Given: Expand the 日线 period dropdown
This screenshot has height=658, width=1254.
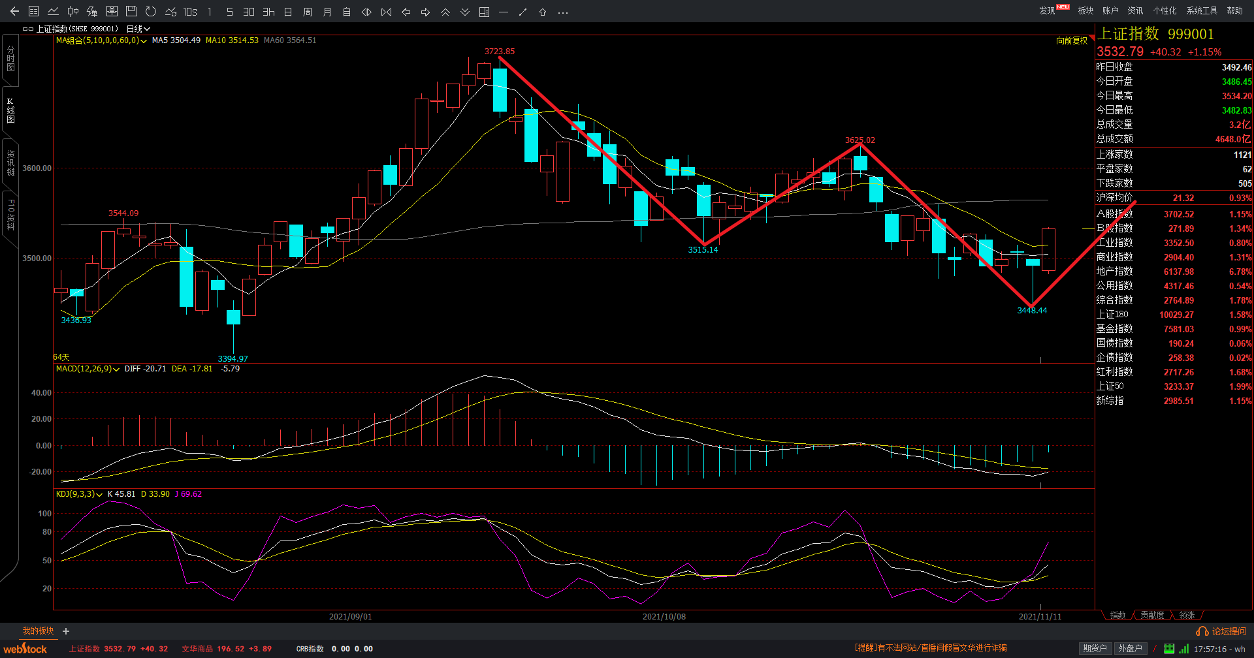Looking at the screenshot, I should click(138, 29).
